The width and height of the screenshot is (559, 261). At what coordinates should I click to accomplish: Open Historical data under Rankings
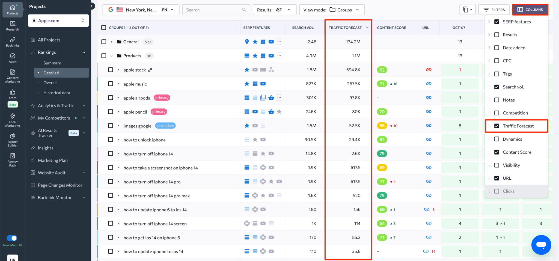pyautogui.click(x=57, y=93)
